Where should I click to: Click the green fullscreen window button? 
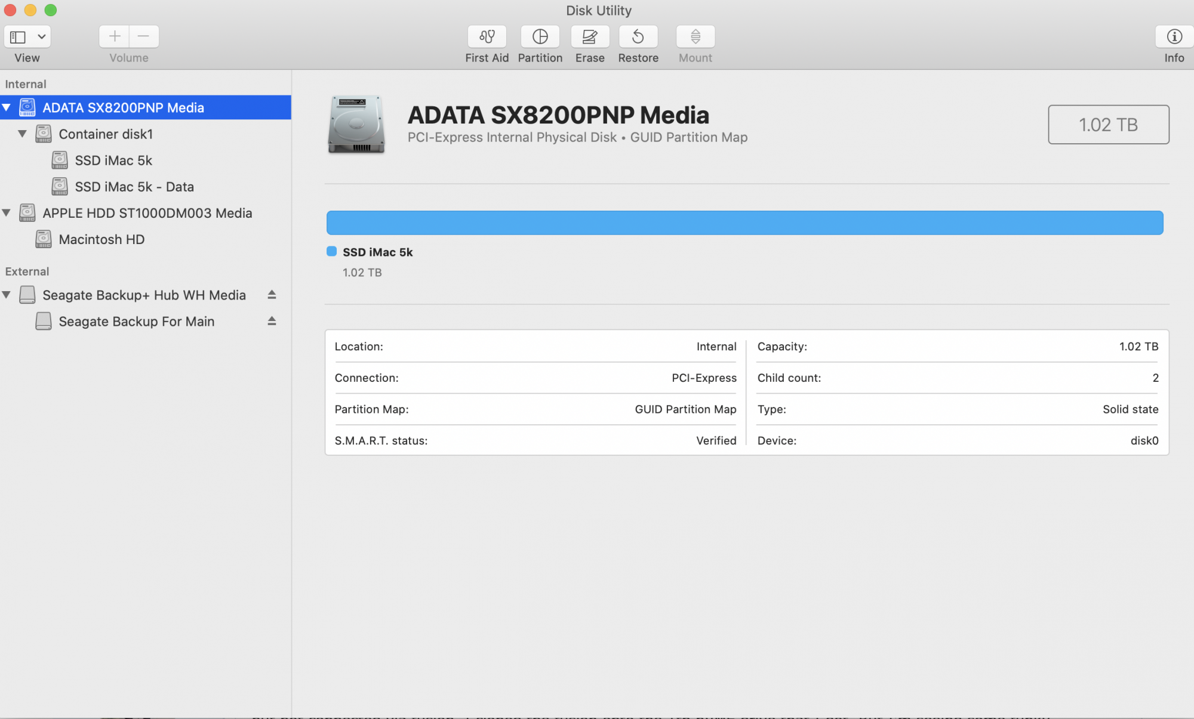[x=51, y=10]
